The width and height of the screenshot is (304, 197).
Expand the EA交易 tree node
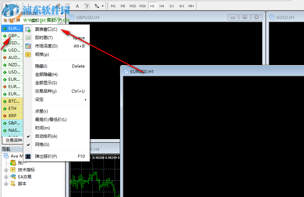click(x=6, y=177)
